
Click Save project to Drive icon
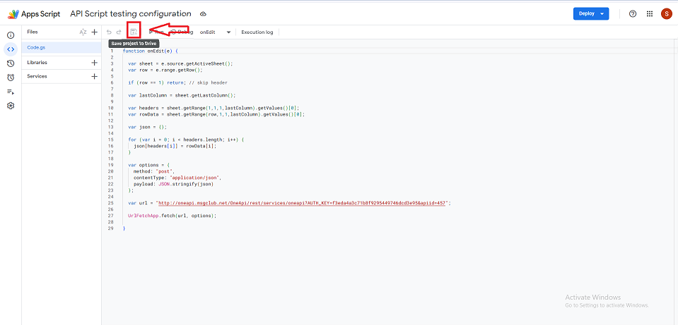[x=134, y=31]
